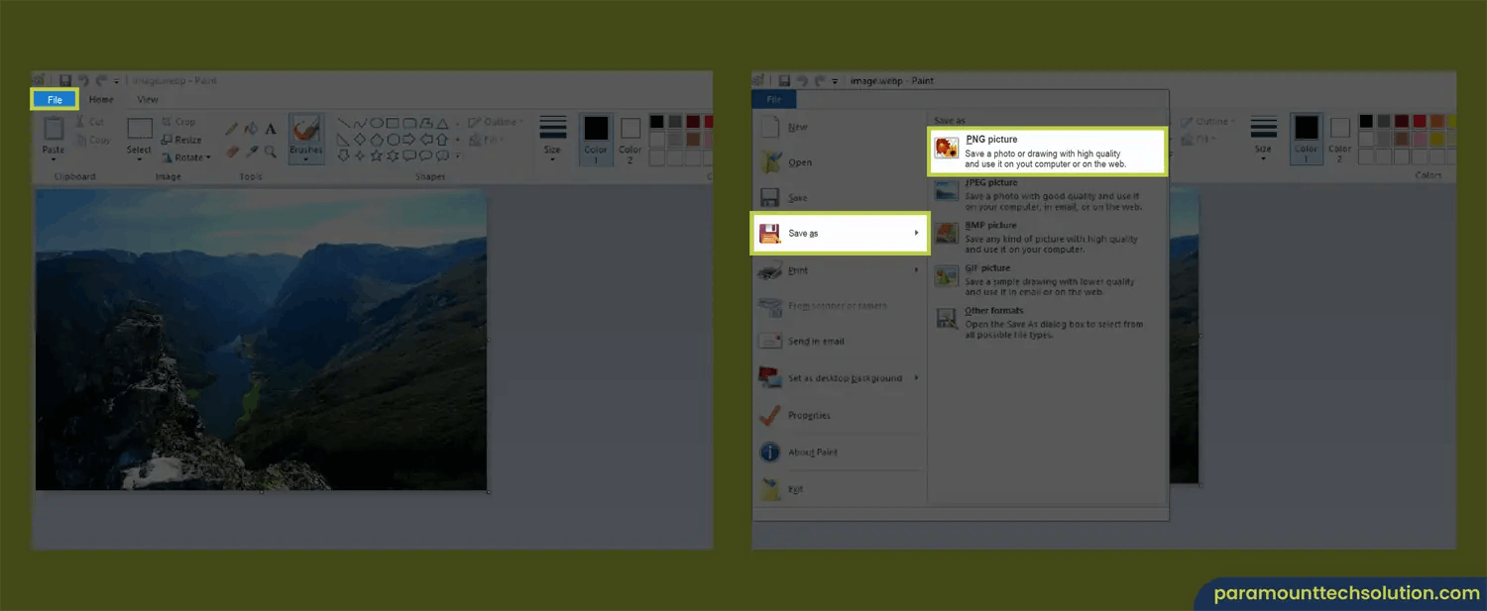The width and height of the screenshot is (1487, 611).
Task: Click the Paste clipboard icon in left window
Action: pos(54,129)
